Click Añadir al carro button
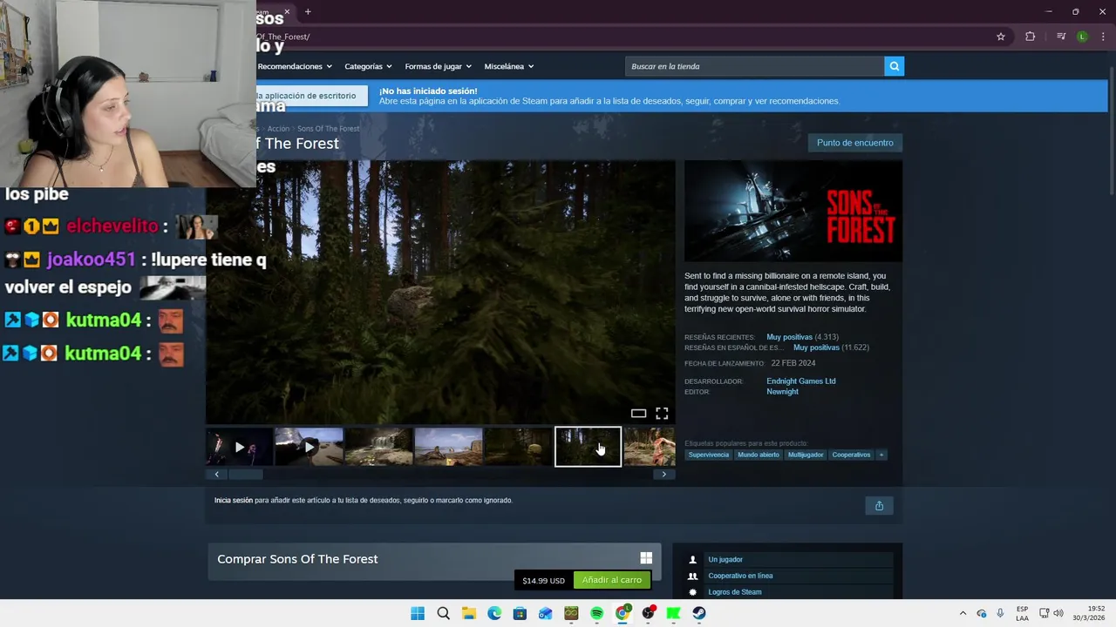This screenshot has height=627, width=1116. 612,580
